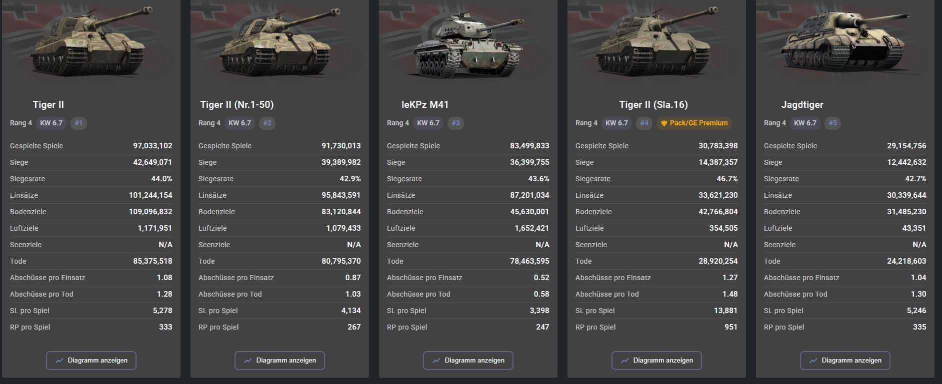Click the Pack/GE Premium badge
Viewport: 942px width, 384px height.
[x=694, y=123]
